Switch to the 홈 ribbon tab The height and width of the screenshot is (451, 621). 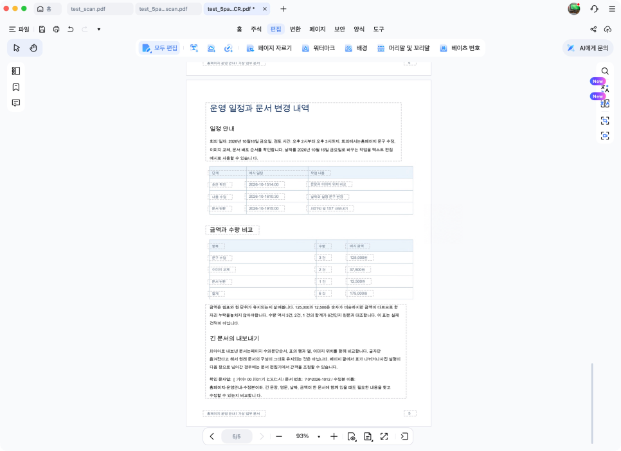click(x=239, y=29)
